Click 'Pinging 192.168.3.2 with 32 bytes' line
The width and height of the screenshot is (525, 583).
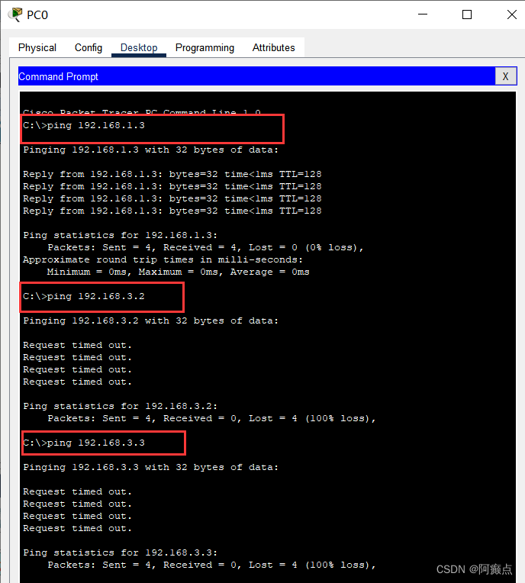click(150, 320)
